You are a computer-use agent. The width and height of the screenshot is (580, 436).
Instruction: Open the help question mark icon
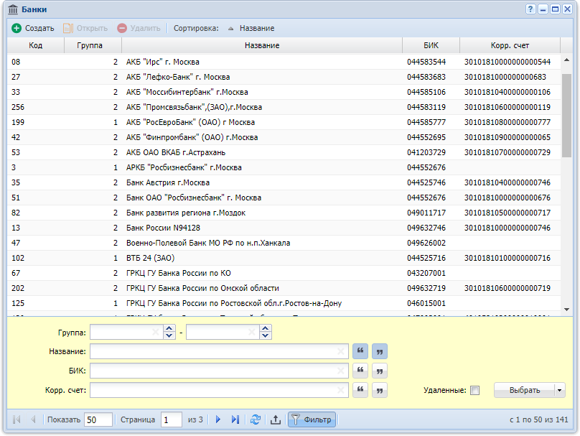(530, 9)
